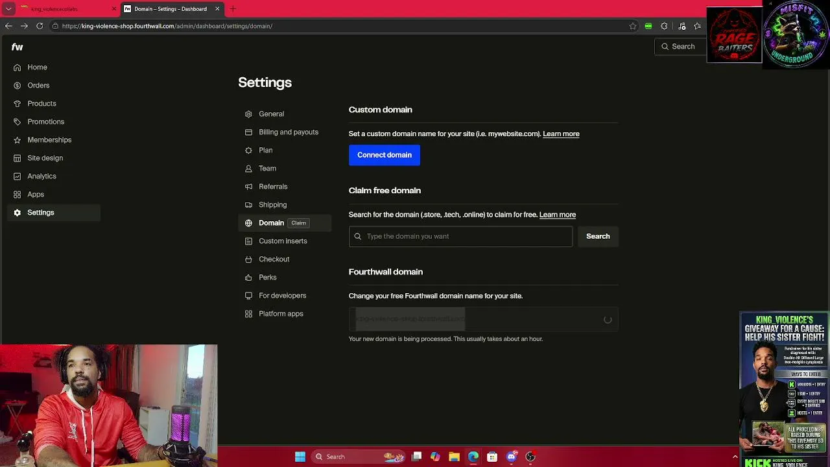The height and width of the screenshot is (467, 830).
Task: Click the Fourthwall domain name field
Action: pos(483,319)
